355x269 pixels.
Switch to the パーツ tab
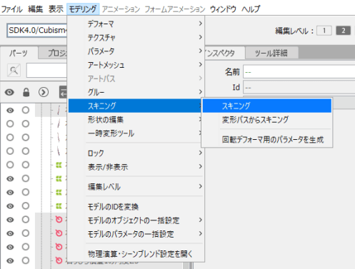click(x=19, y=53)
